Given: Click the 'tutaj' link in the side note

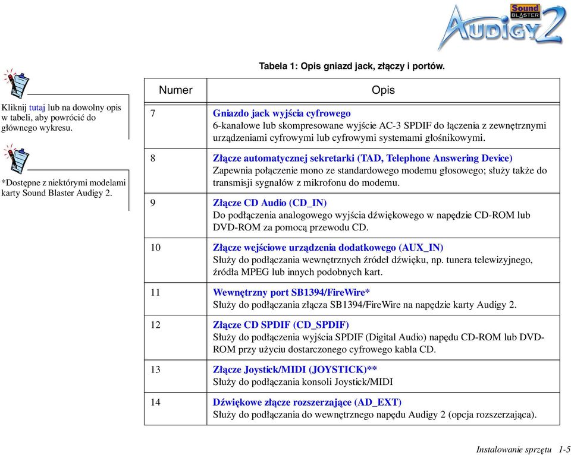Looking at the screenshot, I should pyautogui.click(x=37, y=108).
